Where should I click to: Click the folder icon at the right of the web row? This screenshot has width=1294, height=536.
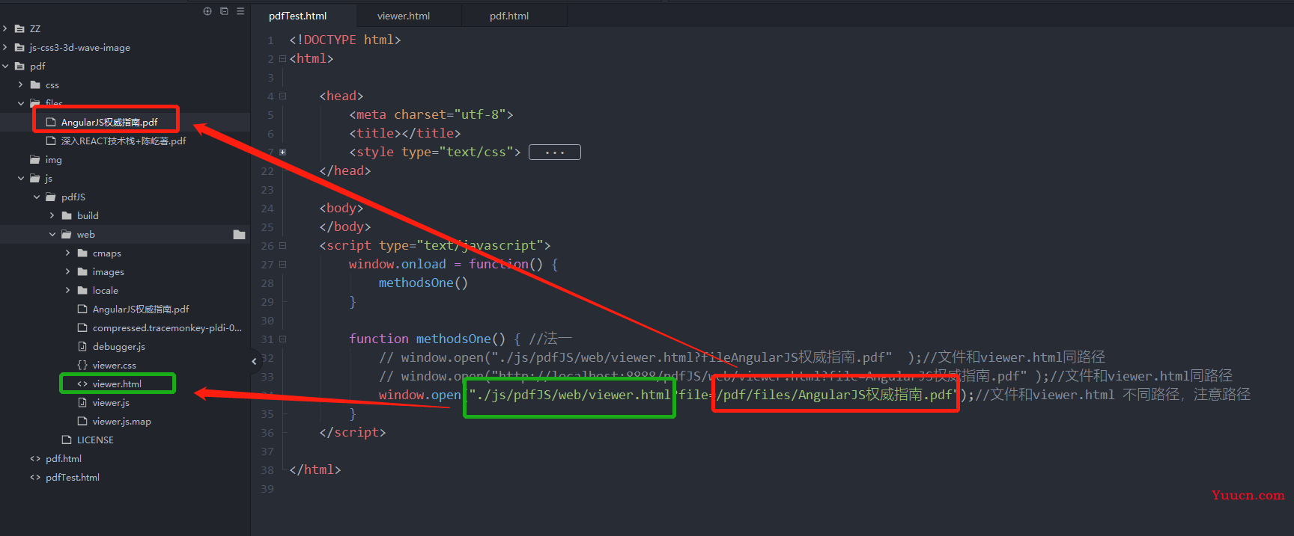point(240,235)
